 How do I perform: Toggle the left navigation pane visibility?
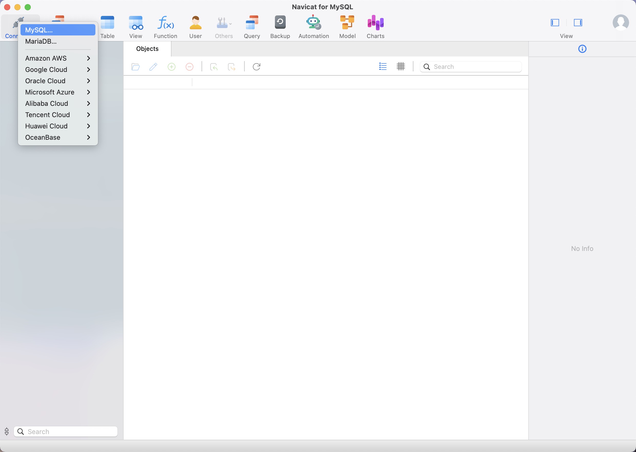(555, 23)
